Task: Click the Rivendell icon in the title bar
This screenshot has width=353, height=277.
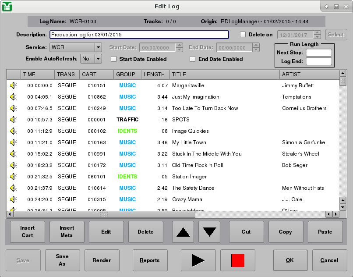Action: click(6, 6)
